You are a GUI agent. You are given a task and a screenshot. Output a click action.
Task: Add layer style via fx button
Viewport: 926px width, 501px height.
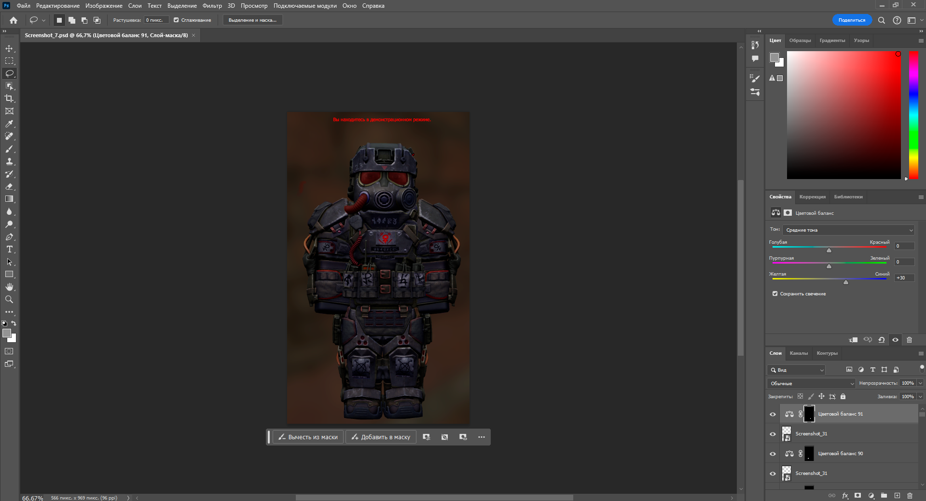845,496
